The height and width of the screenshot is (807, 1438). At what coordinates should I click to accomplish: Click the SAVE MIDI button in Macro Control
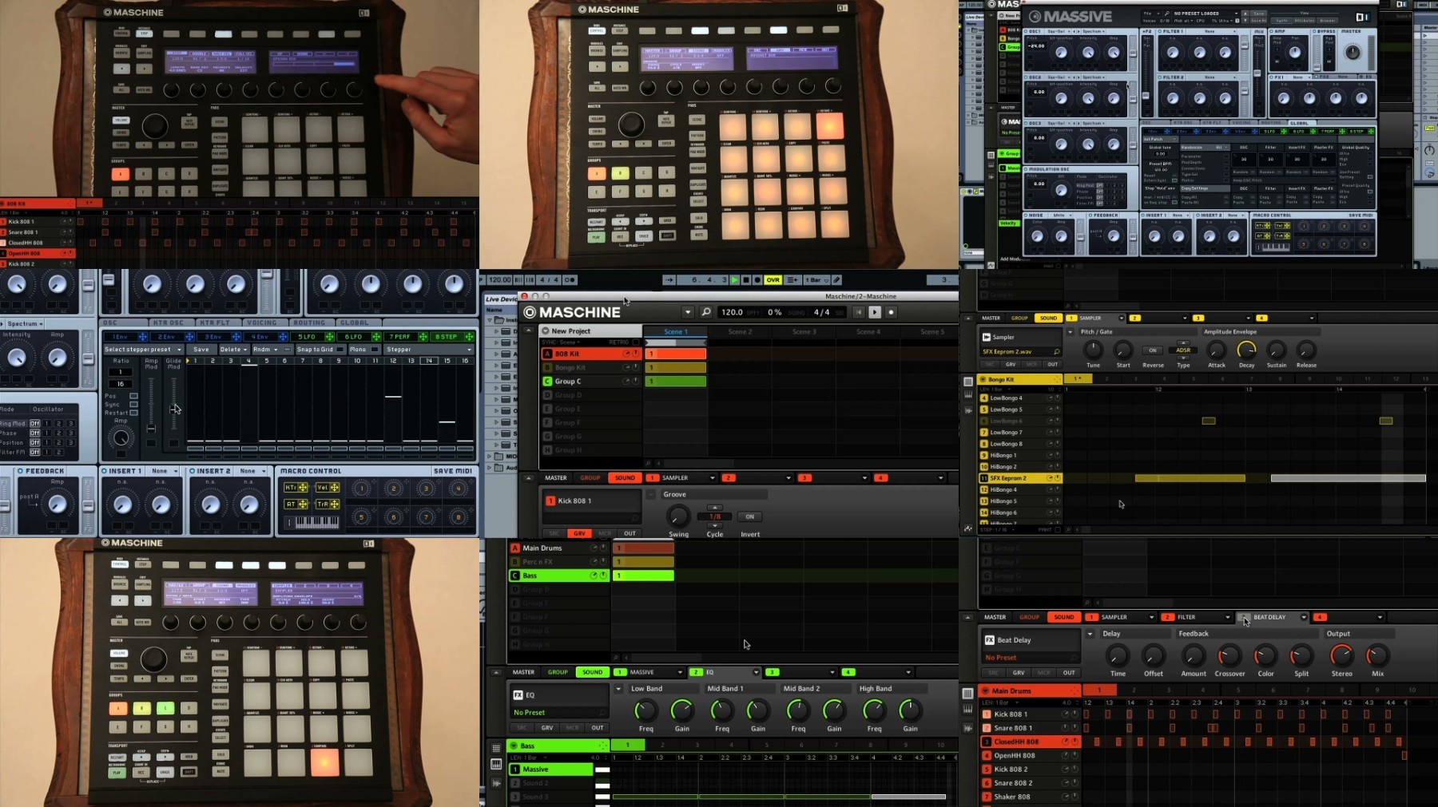point(453,471)
